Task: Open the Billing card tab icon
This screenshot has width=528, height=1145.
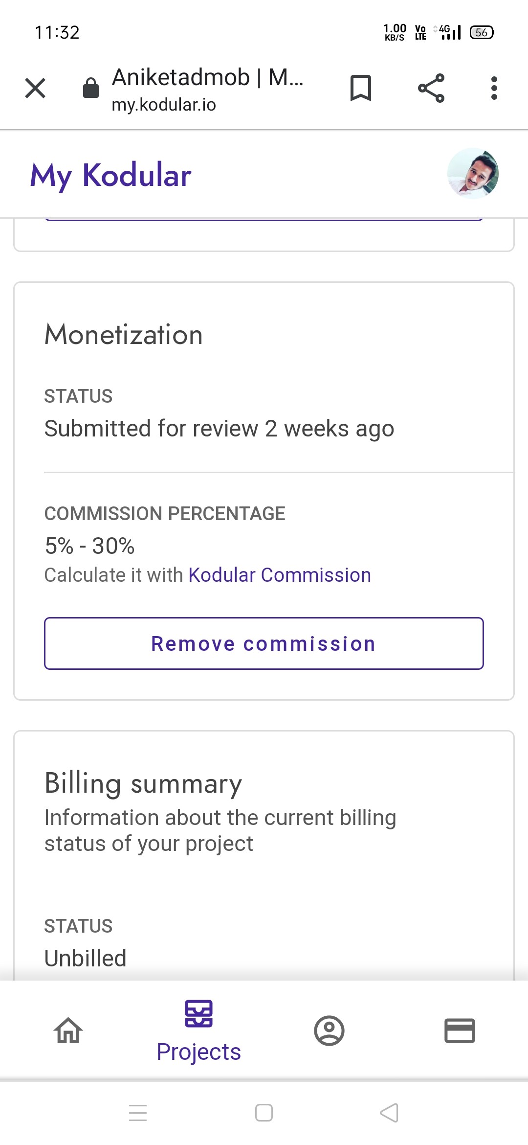Action: 460,1030
